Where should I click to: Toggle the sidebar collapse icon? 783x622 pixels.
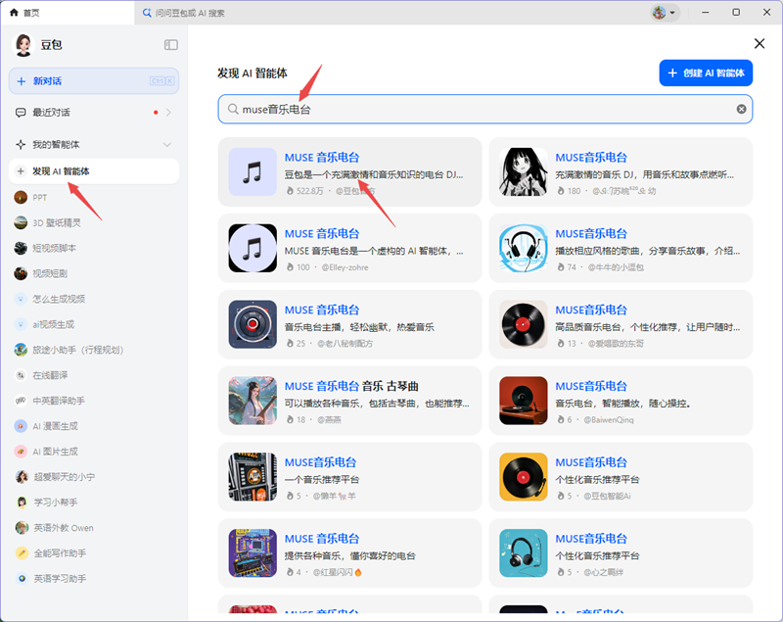point(170,45)
